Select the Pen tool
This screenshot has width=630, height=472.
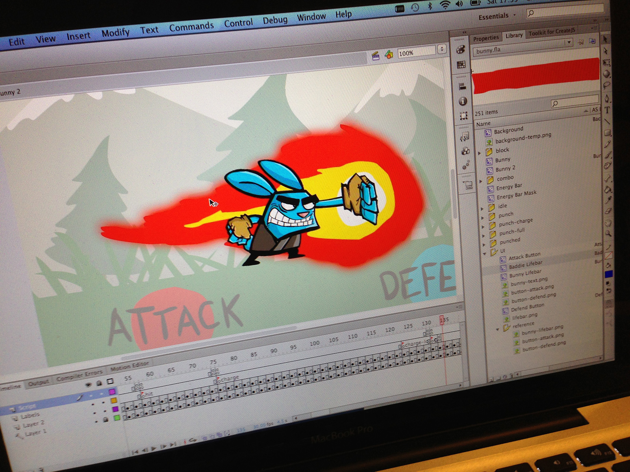(607, 98)
